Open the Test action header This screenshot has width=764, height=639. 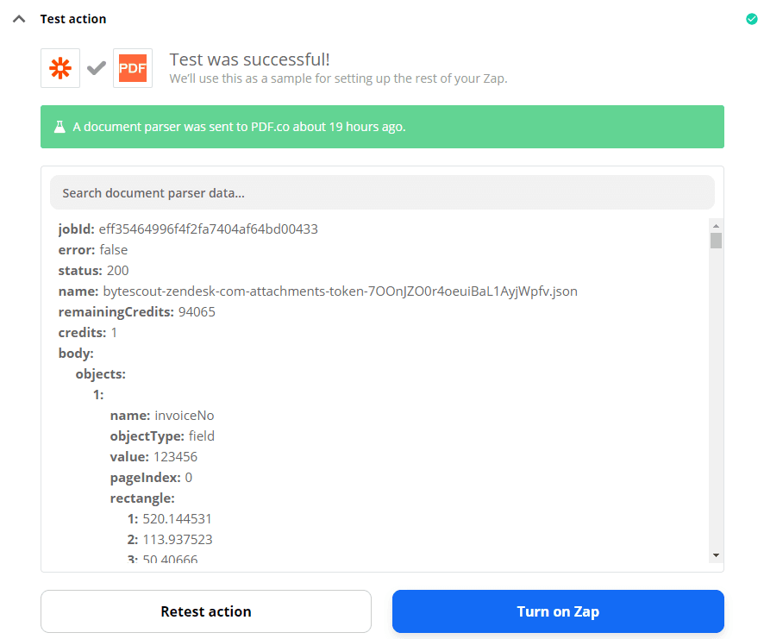[x=72, y=18]
